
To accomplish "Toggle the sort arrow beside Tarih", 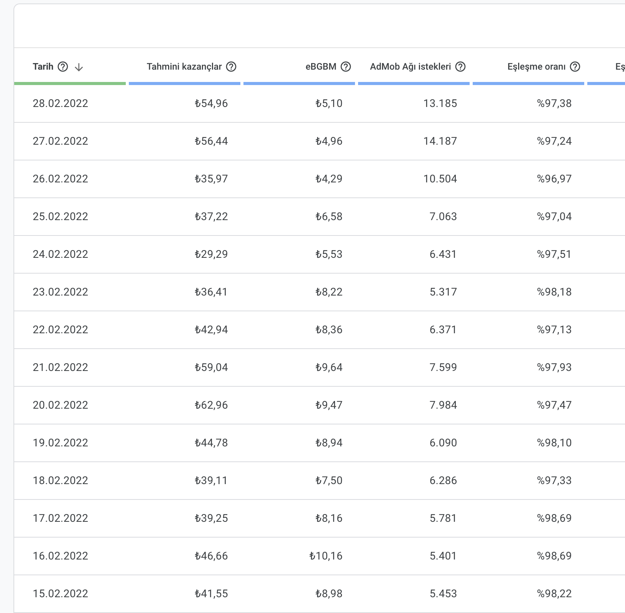I will (79, 67).
